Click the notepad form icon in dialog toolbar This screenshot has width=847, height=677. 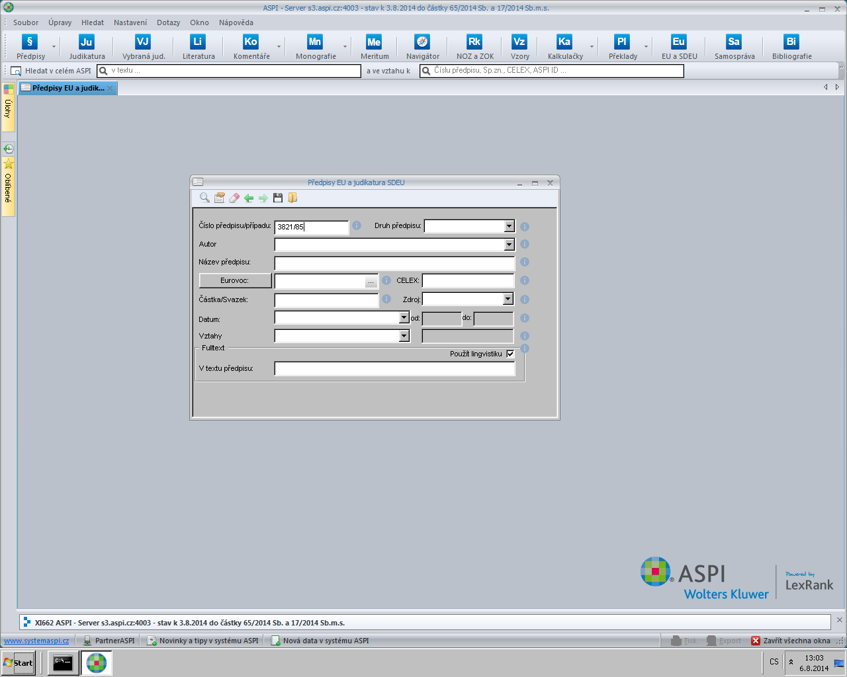[x=219, y=198]
